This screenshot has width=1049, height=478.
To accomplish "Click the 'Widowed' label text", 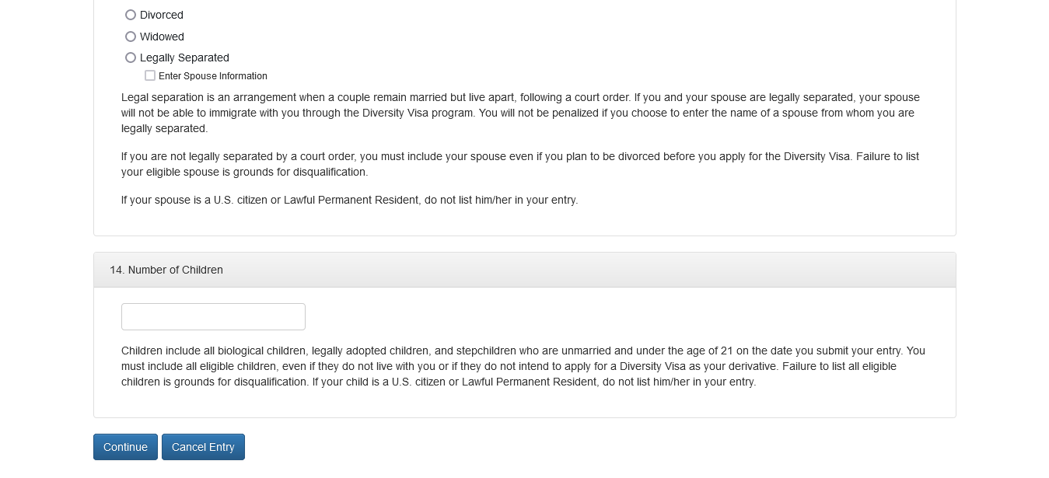I will tap(162, 37).
